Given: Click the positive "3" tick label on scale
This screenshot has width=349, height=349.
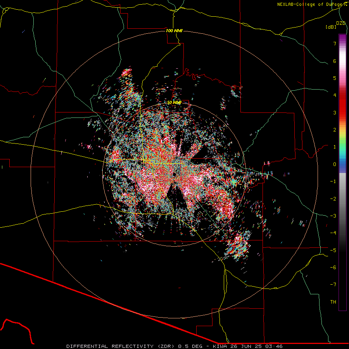Looking at the screenshot, I should 335,112.
